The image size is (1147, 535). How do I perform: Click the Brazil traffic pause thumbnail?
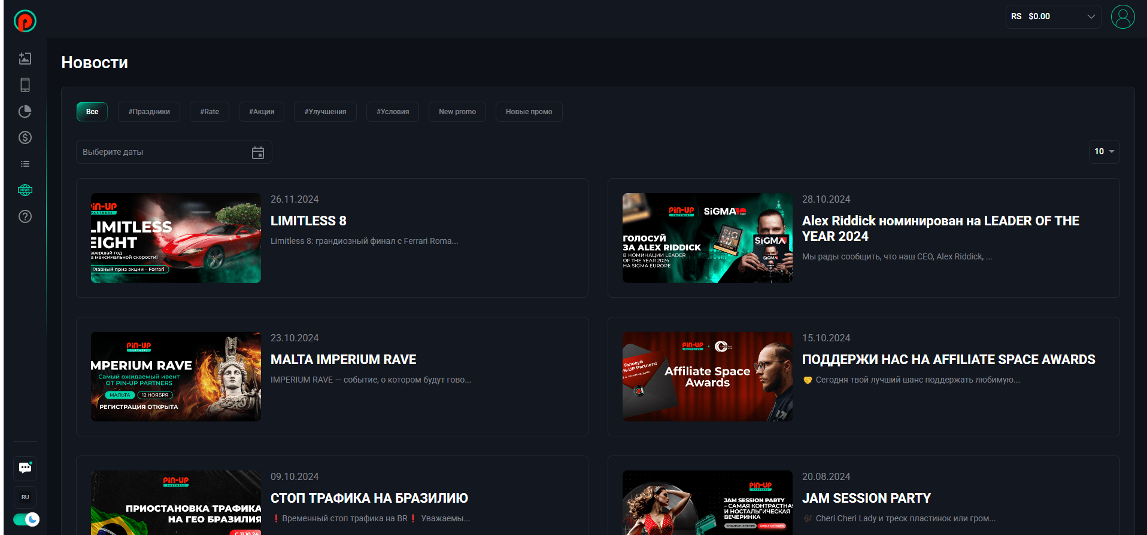point(176,503)
